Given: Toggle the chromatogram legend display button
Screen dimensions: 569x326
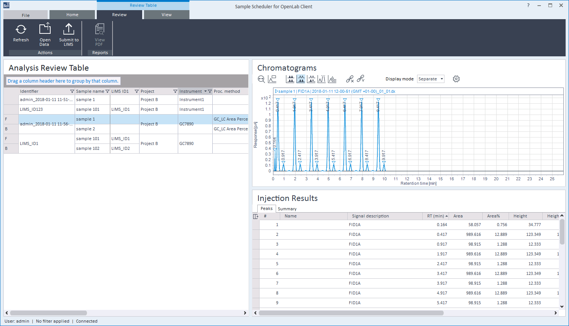Looking at the screenshot, I should [272, 79].
